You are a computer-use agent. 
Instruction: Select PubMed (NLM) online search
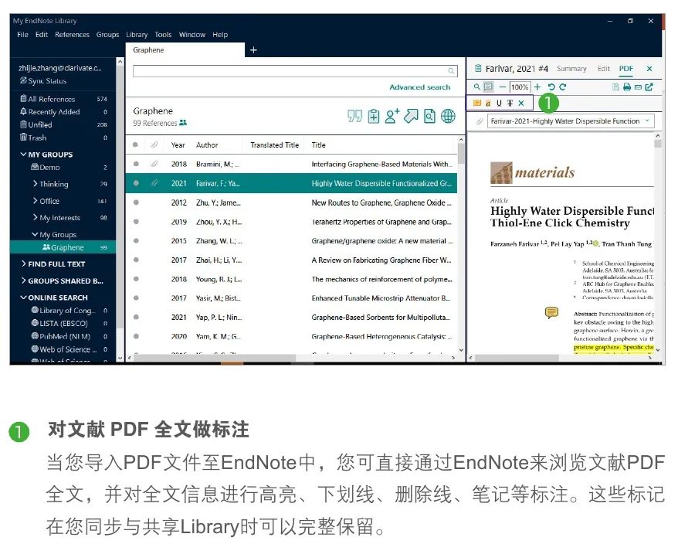(x=69, y=336)
